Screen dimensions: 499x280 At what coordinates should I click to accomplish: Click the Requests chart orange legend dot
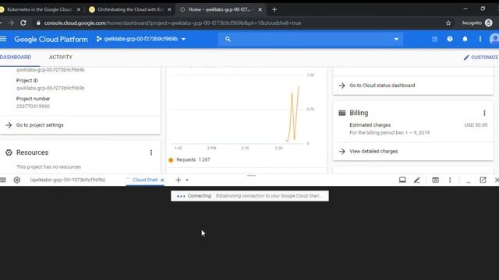click(171, 160)
